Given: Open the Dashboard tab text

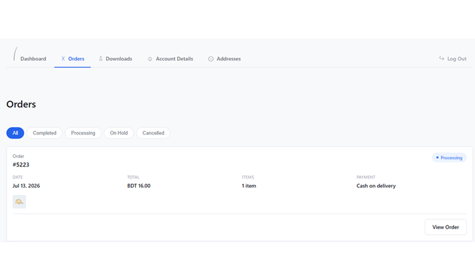Looking at the screenshot, I should point(33,59).
